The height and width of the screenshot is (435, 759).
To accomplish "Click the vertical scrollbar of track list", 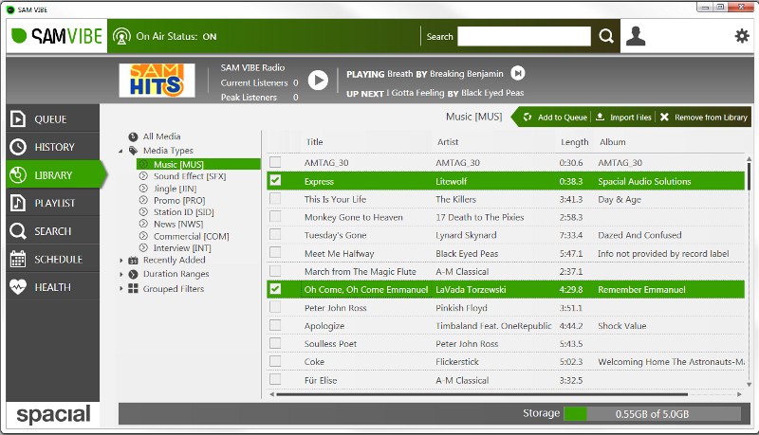I will pos(749,176).
